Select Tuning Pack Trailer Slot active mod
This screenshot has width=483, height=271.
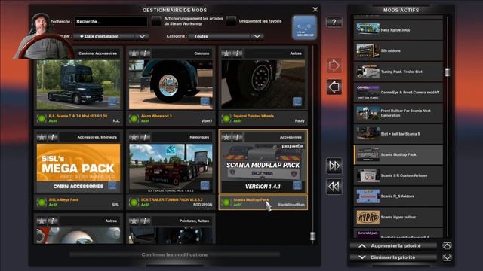coord(398,72)
